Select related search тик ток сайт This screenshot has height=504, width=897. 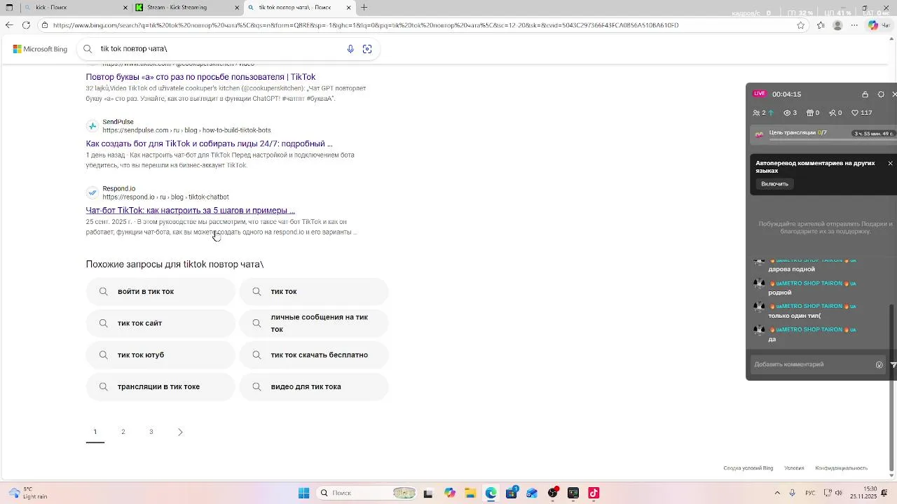click(160, 323)
